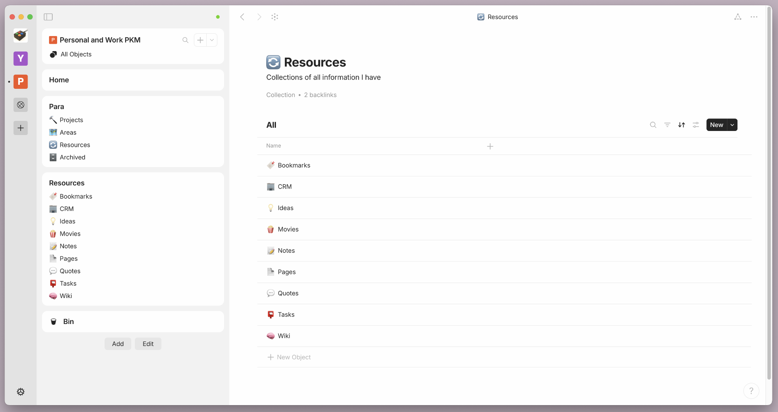The width and height of the screenshot is (778, 412).
Task: Create new object with sidebar plus
Action: 200,40
